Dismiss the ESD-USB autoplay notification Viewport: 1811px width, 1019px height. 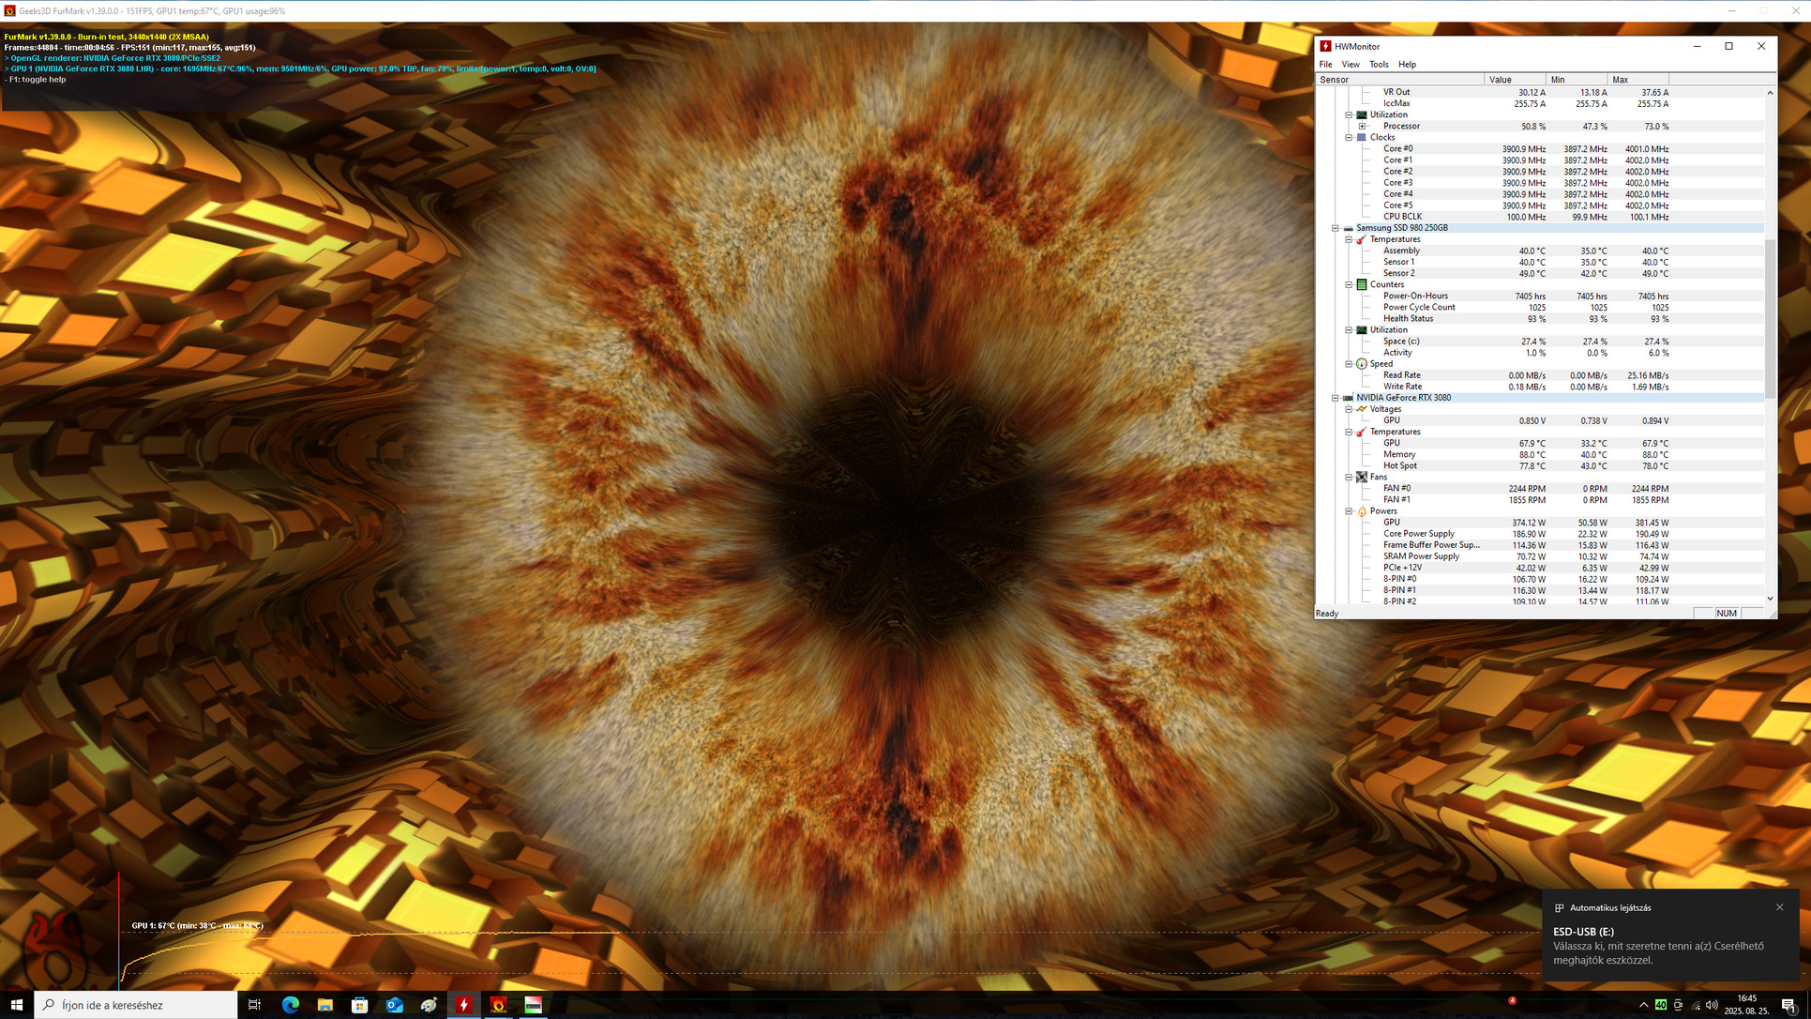[1779, 907]
